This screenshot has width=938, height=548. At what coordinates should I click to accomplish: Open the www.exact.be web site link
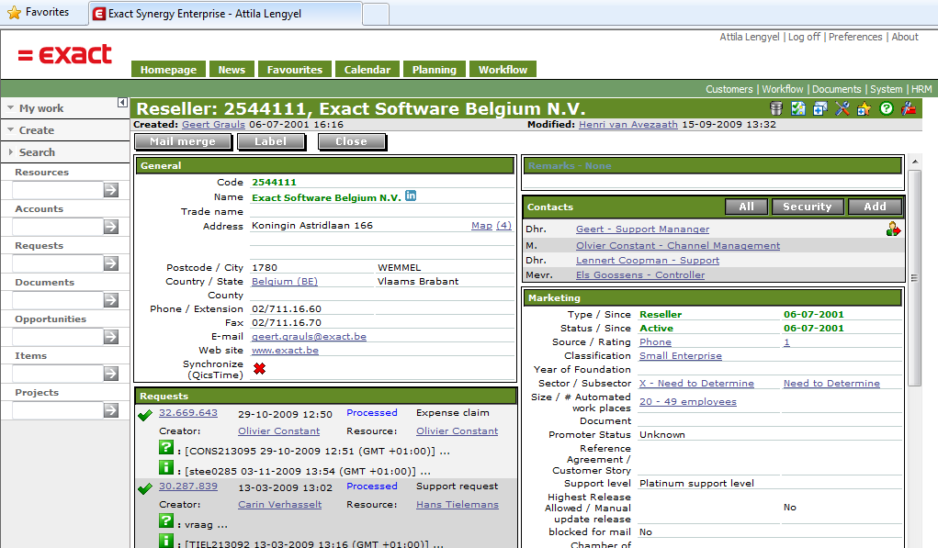point(285,351)
